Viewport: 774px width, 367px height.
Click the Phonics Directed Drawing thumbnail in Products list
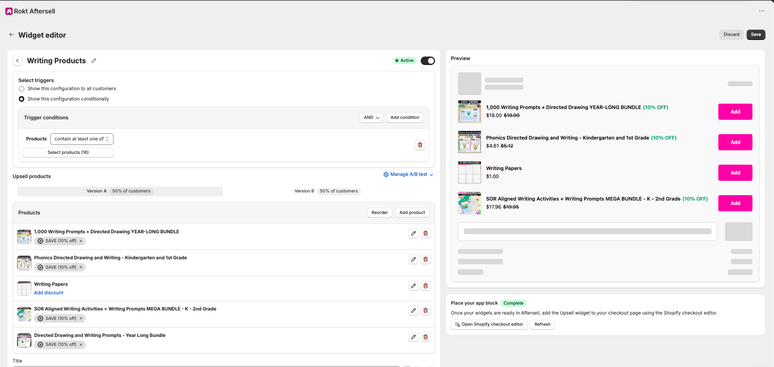(24, 262)
